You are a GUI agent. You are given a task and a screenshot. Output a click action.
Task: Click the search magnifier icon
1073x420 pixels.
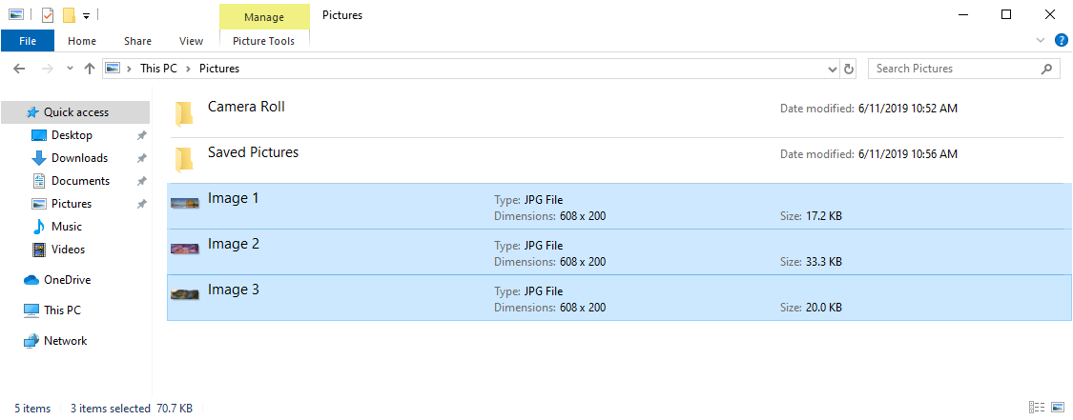tap(1045, 69)
